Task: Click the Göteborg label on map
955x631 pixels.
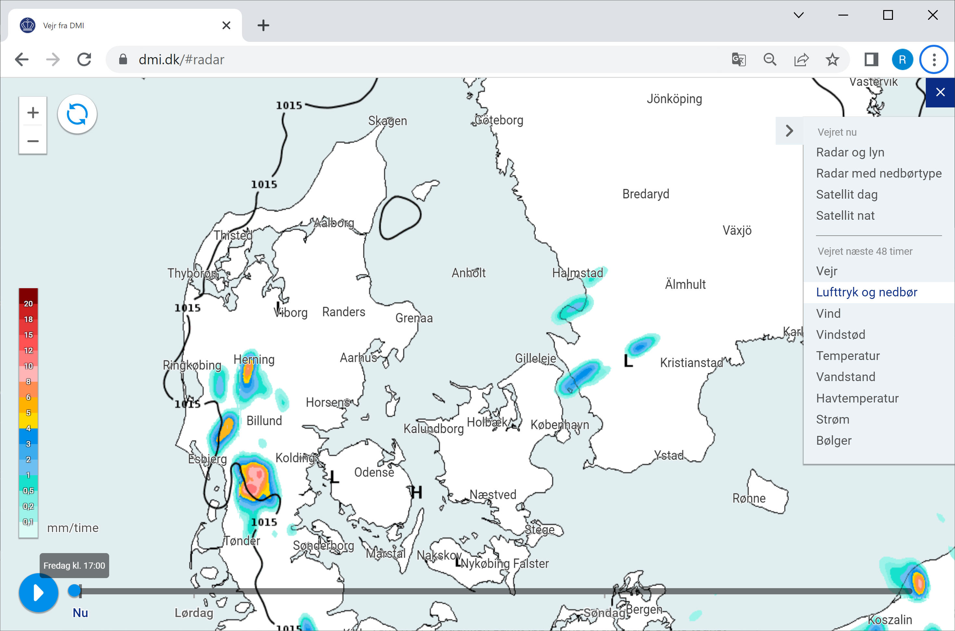Action: (x=499, y=120)
